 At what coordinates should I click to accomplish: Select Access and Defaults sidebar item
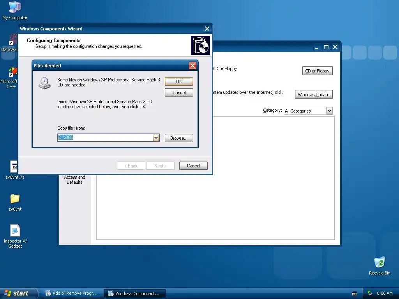click(74, 180)
